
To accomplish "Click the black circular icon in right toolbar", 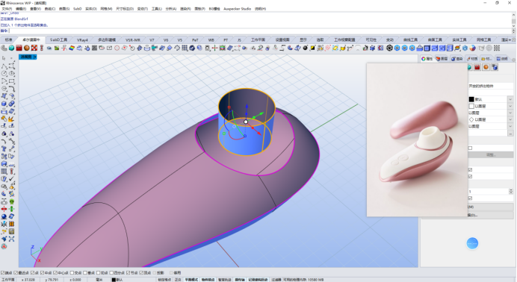I will (389, 48).
